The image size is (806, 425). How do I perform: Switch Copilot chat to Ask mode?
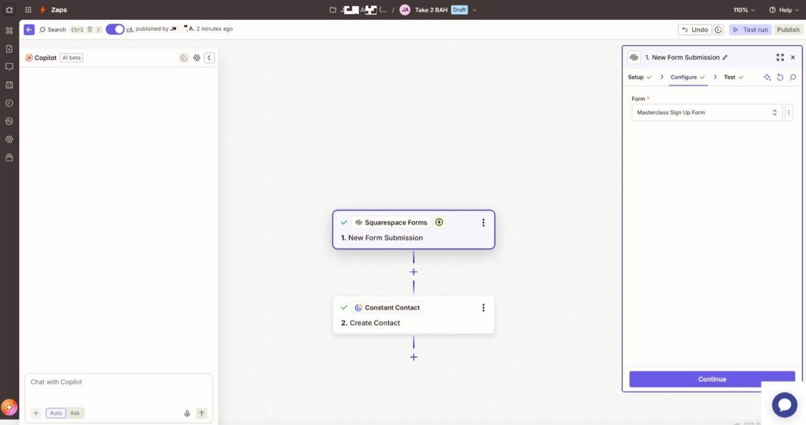point(75,413)
